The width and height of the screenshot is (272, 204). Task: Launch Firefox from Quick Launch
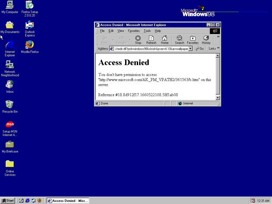(40, 201)
